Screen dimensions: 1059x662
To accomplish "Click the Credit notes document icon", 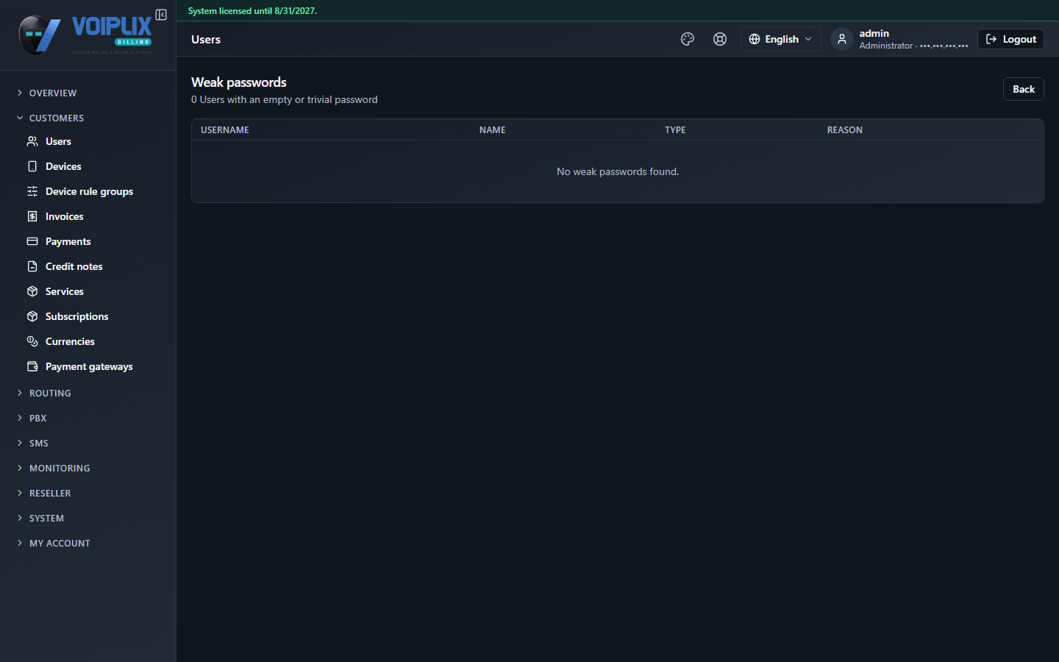I will [x=32, y=266].
